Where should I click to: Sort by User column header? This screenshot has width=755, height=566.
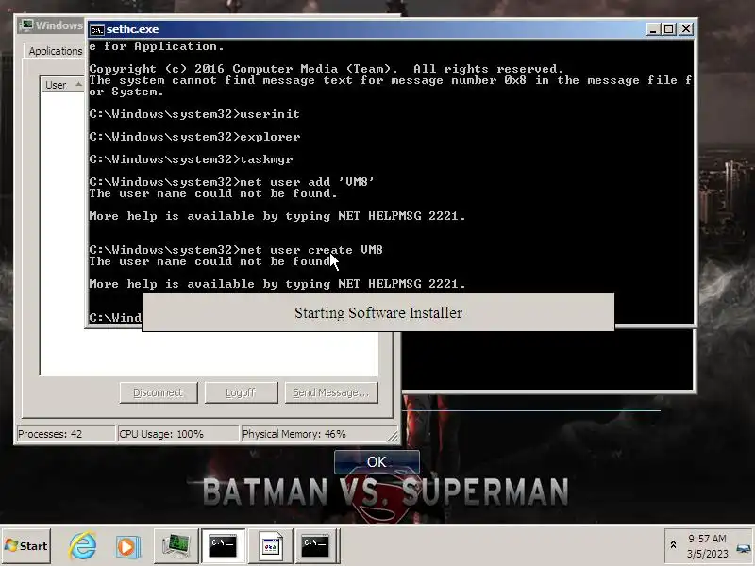pos(62,85)
